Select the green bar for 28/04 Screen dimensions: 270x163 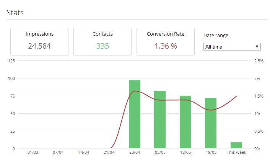pyautogui.click(x=135, y=114)
